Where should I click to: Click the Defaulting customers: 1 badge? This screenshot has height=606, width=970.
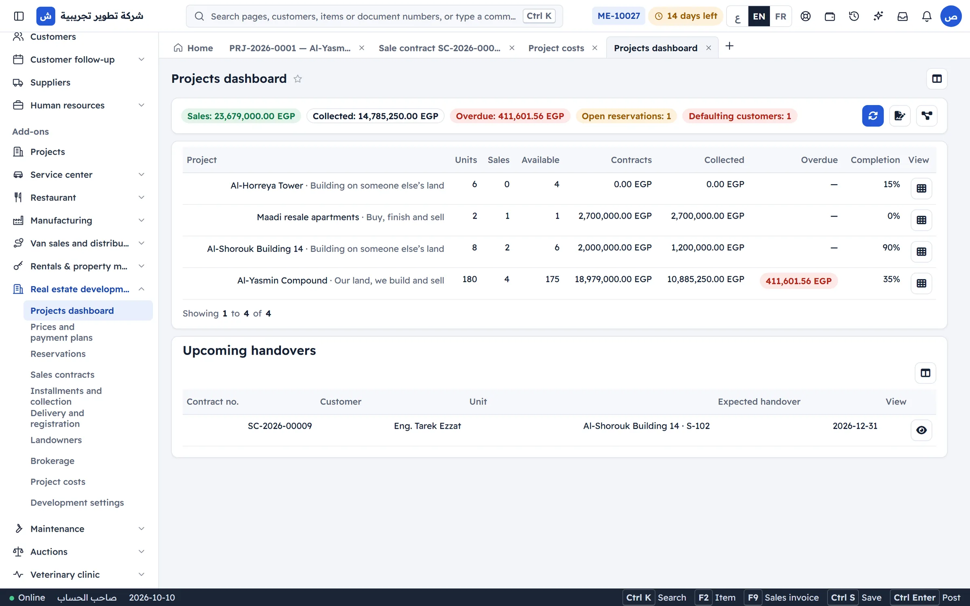click(740, 116)
